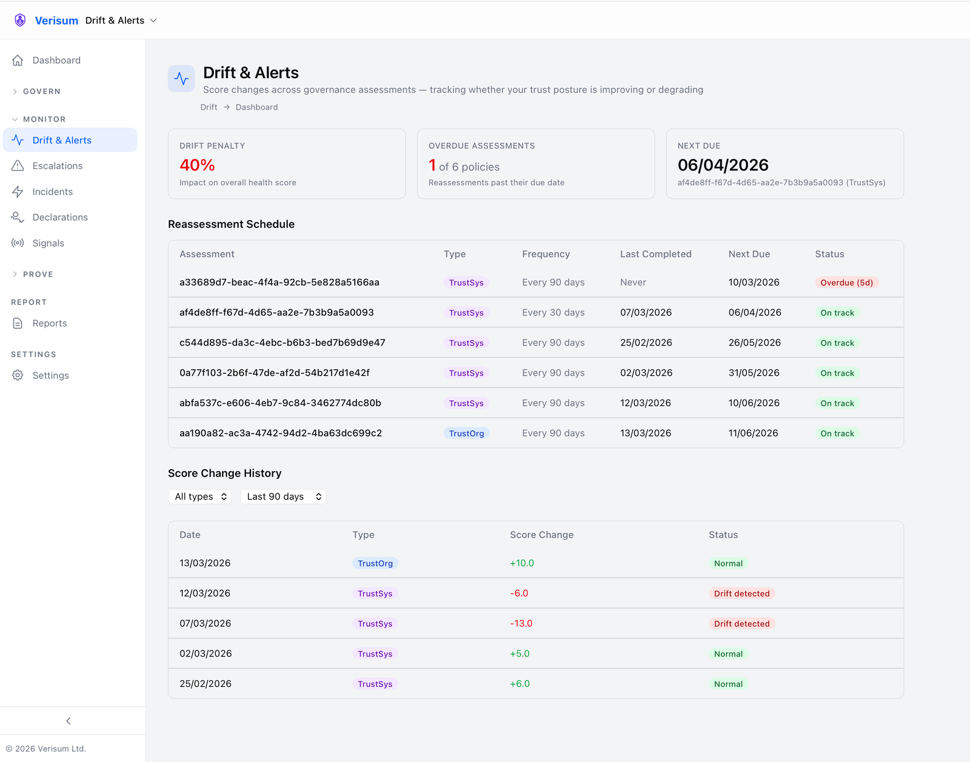
Task: Click the blue waveform icon in page header
Action: tap(181, 78)
